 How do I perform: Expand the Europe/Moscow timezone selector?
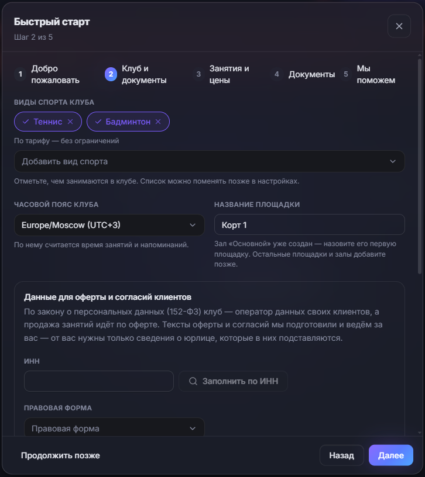click(x=109, y=225)
